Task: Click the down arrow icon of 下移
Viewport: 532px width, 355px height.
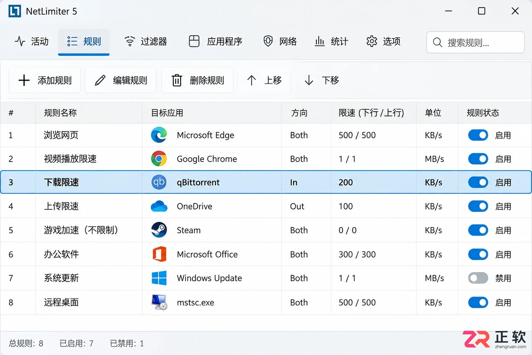Action: tap(309, 80)
